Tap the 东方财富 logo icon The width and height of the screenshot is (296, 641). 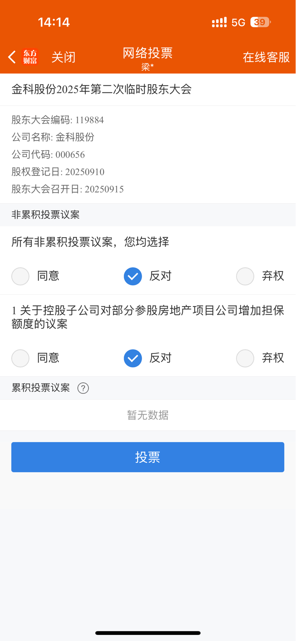point(30,57)
